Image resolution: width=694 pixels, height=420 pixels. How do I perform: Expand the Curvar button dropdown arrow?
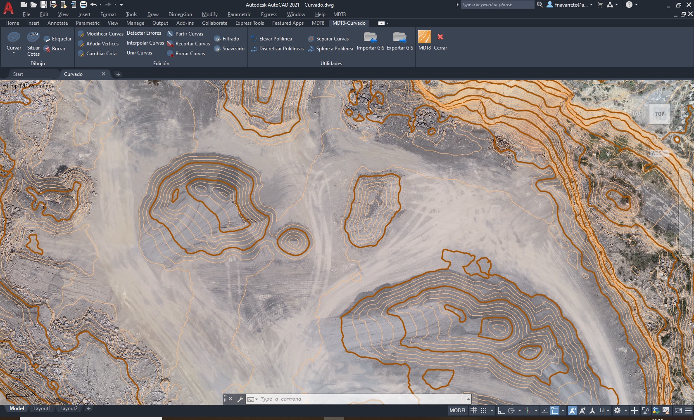click(x=14, y=53)
